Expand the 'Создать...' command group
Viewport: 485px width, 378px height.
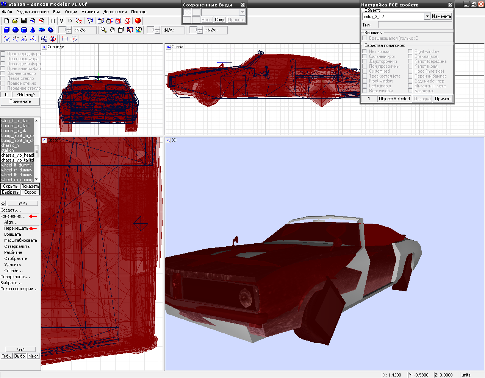(11, 210)
